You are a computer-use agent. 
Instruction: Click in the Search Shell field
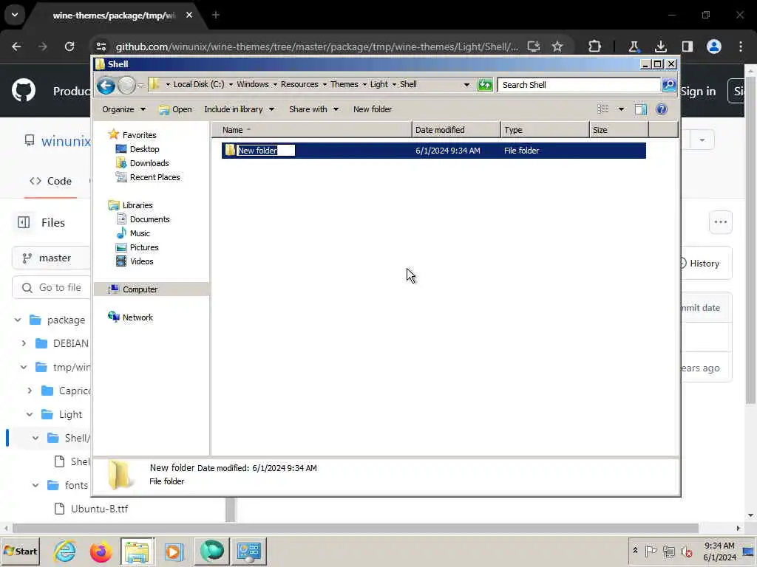[x=579, y=85]
